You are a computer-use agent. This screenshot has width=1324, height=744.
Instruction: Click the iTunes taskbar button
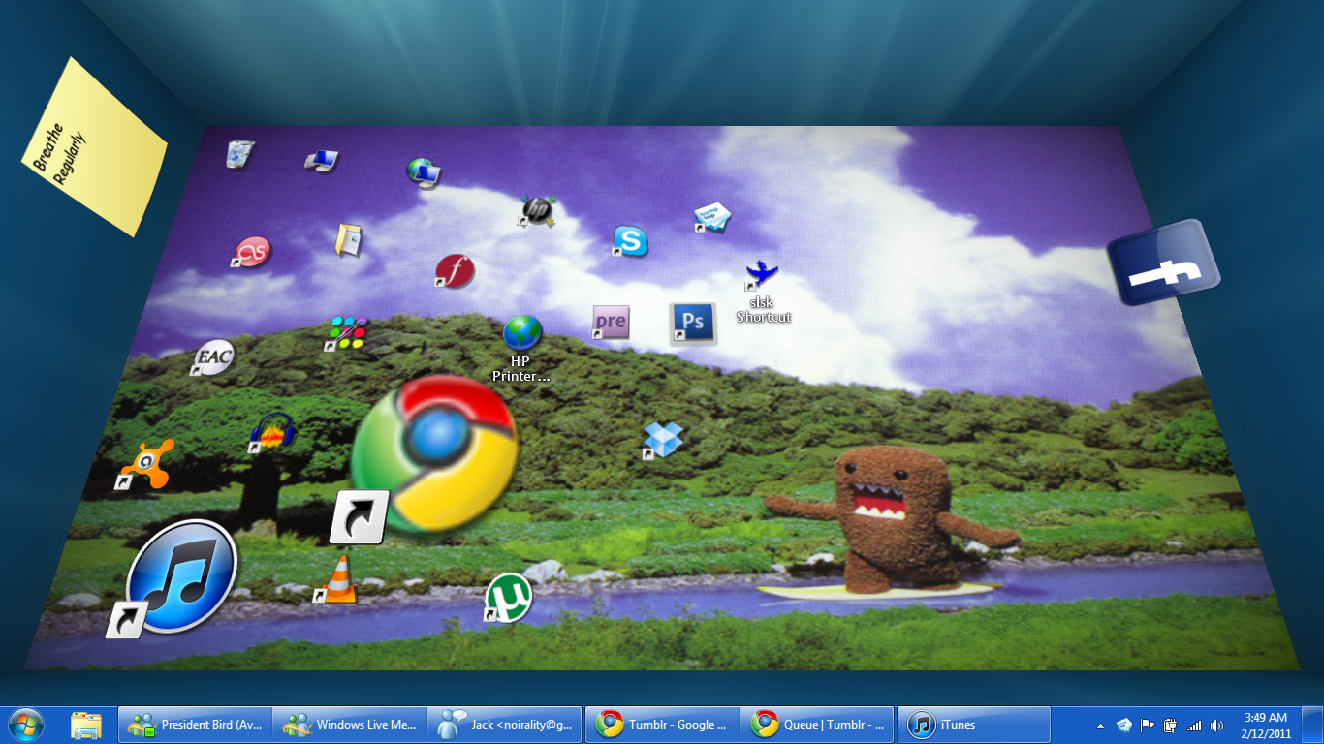point(973,724)
